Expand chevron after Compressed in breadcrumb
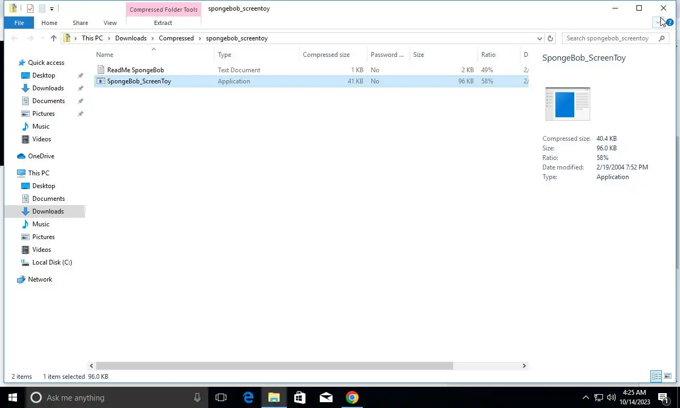This screenshot has width=680, height=408. coord(200,38)
